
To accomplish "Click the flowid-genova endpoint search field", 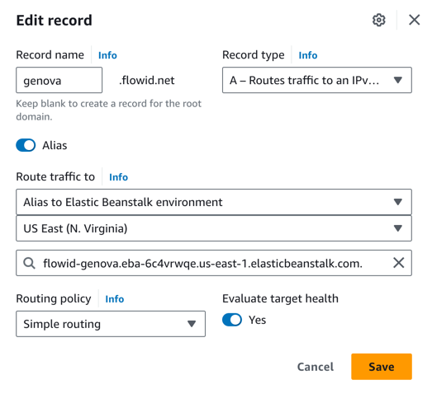I will click(214, 263).
